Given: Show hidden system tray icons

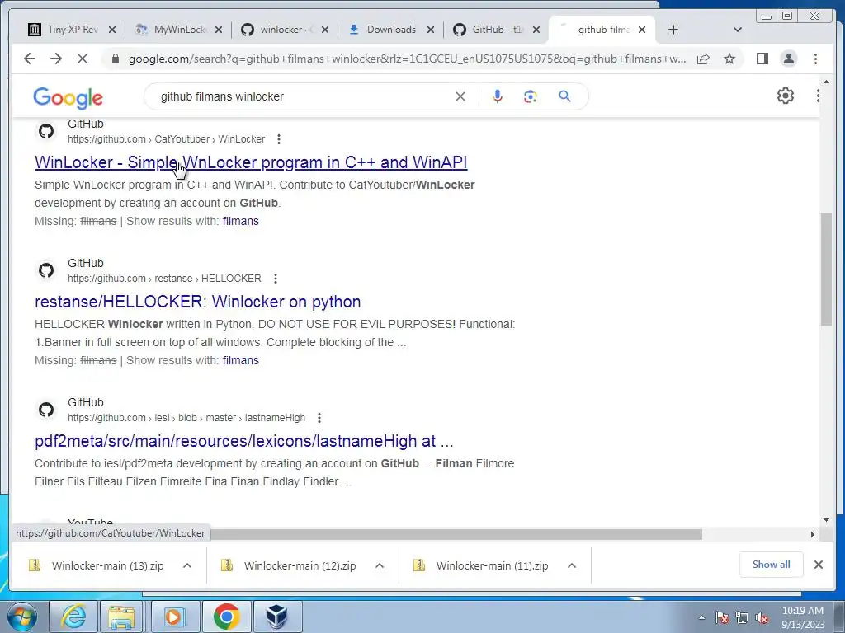Looking at the screenshot, I should (x=701, y=617).
